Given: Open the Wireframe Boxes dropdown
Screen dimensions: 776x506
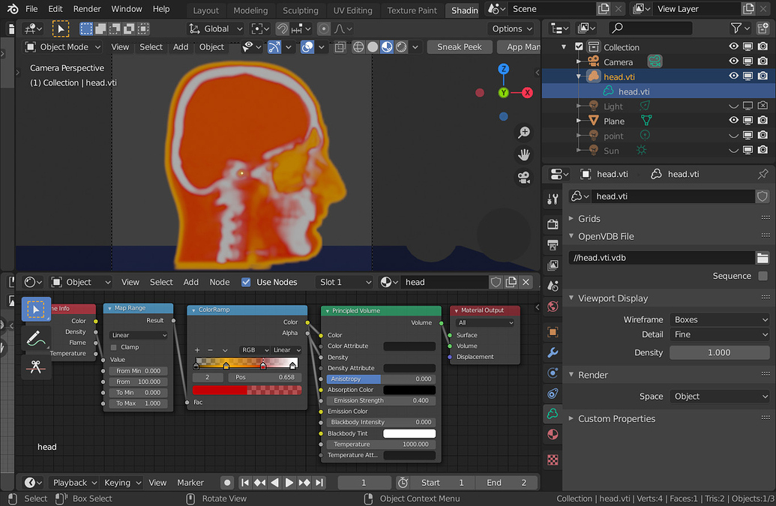Looking at the screenshot, I should (x=718, y=319).
